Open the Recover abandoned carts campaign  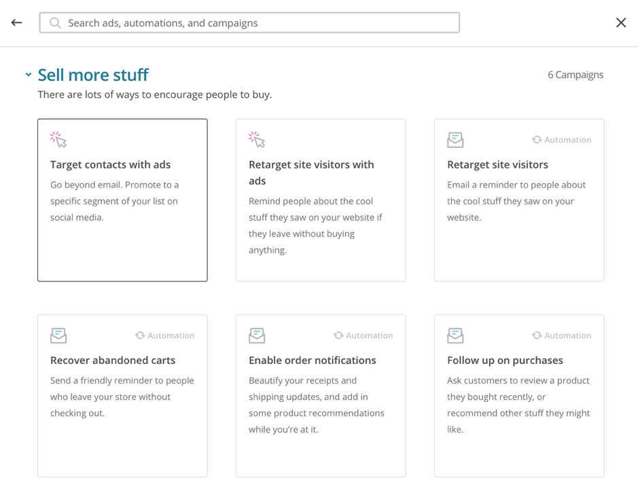[x=122, y=395]
